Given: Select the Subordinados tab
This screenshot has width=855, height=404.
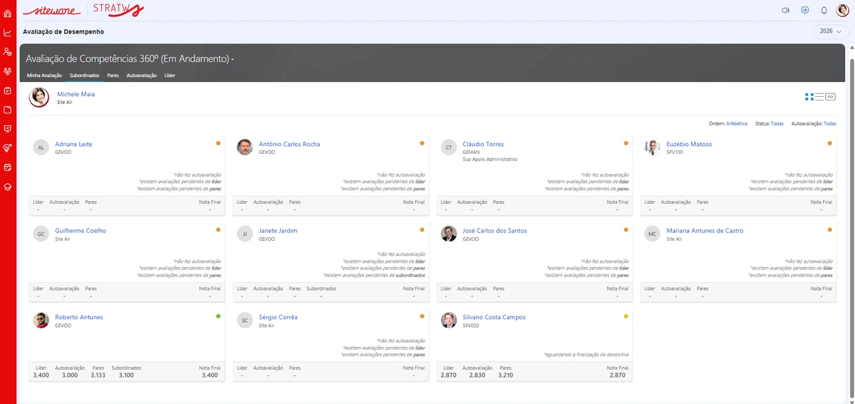Looking at the screenshot, I should tap(85, 75).
